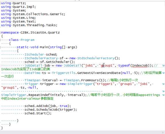Click "System.Linq" using directive
Viewport: 165px width, 134px height.
pos(24,18)
